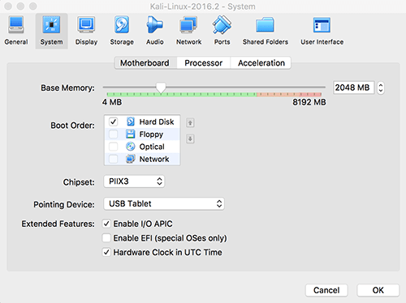The height and width of the screenshot is (303, 406).
Task: Open the Shared Folders section
Action: pyautogui.click(x=266, y=31)
